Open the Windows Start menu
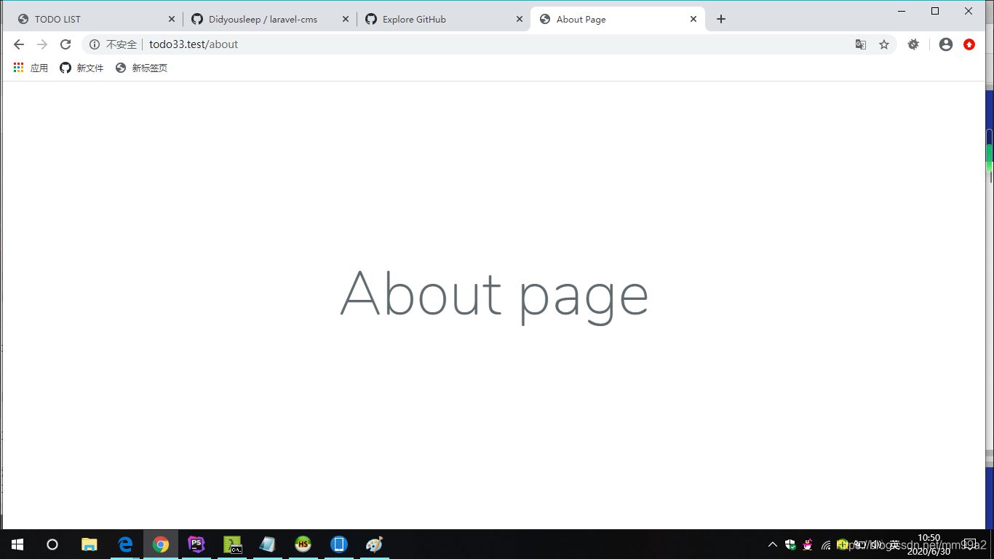The height and width of the screenshot is (559, 994). [x=17, y=544]
